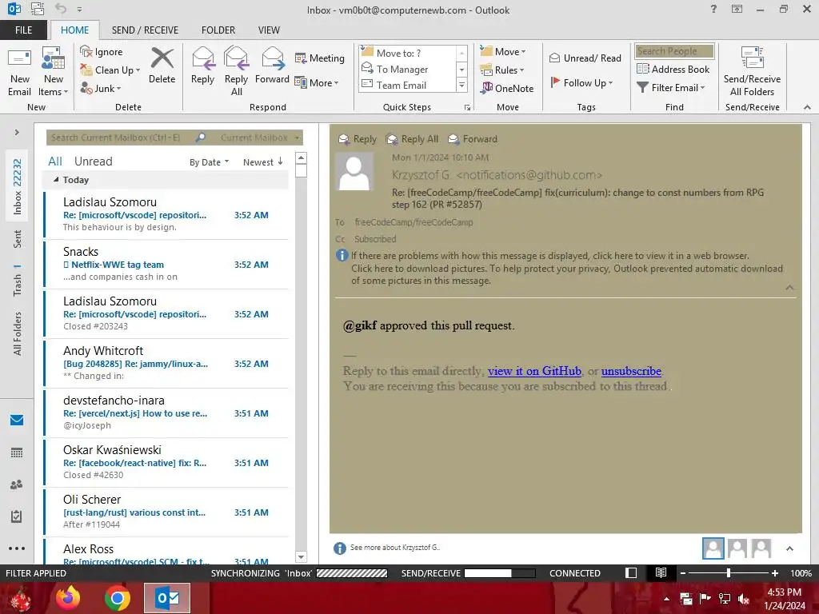Open the More respond options
Screen dimensions: 819x614
(317, 82)
